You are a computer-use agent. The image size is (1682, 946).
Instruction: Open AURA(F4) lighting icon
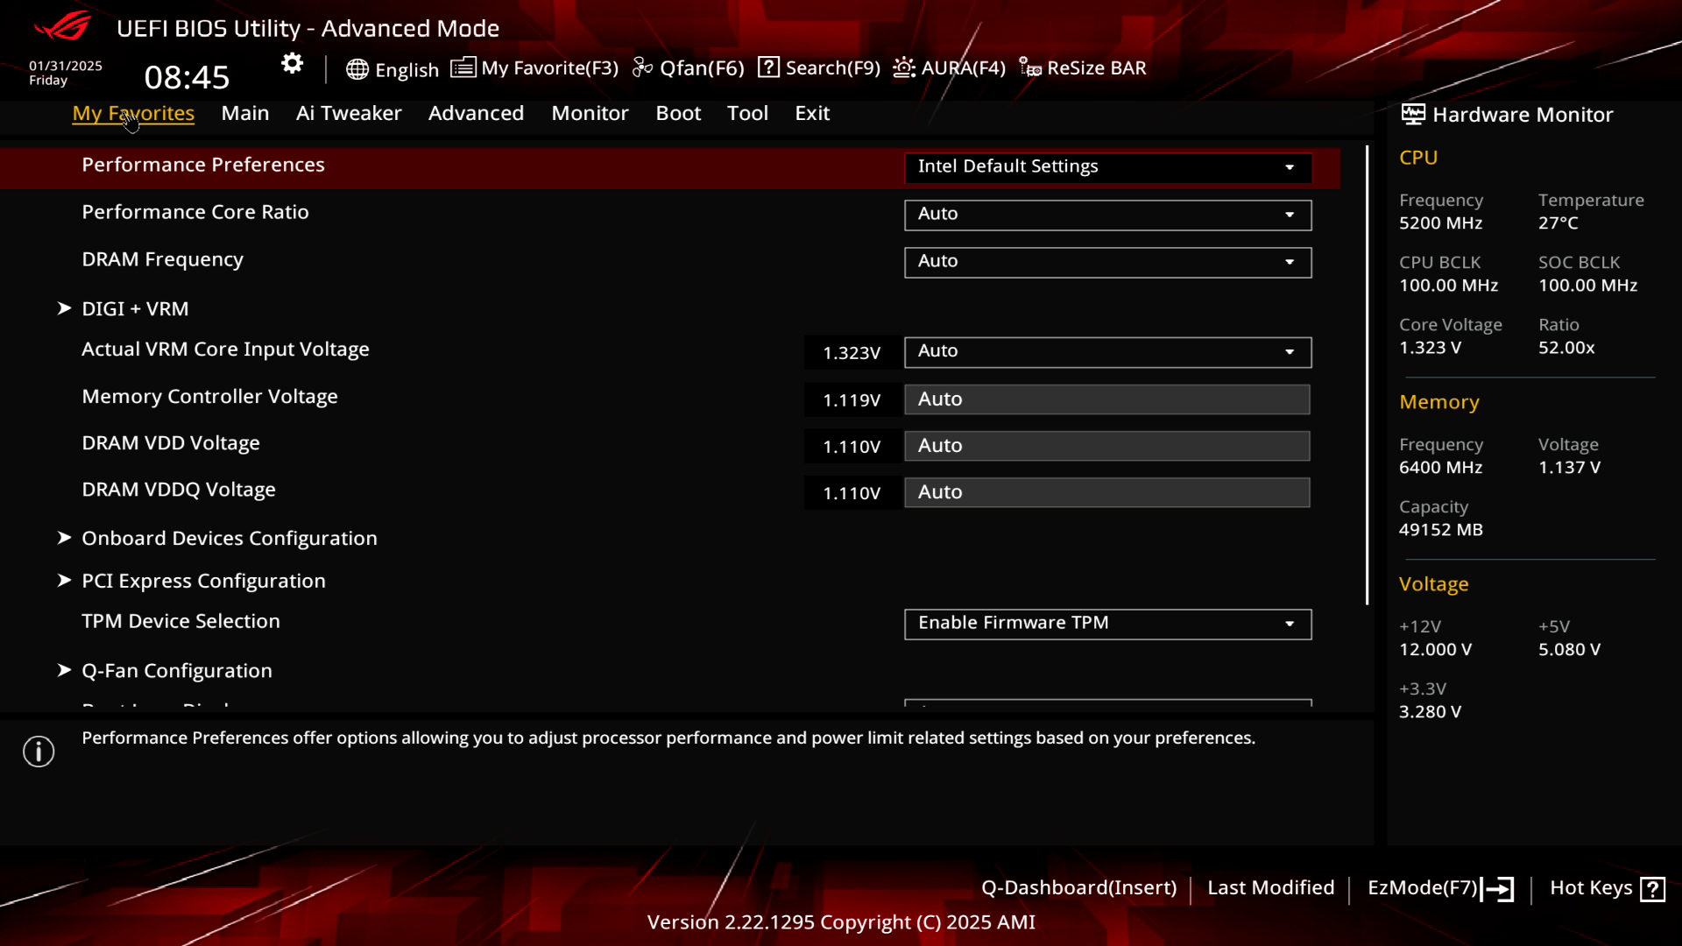904,67
